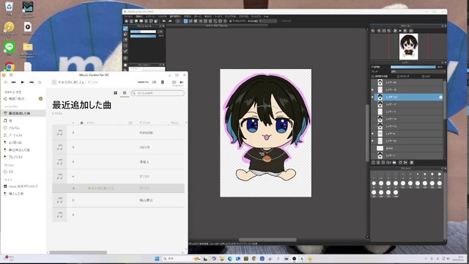Skip to next track in Music Center
This screenshot has width=469, height=264.
pyautogui.click(x=32, y=82)
